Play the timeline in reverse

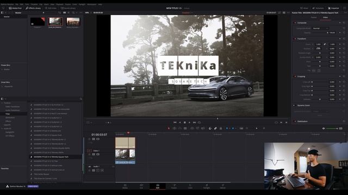coord(180,122)
